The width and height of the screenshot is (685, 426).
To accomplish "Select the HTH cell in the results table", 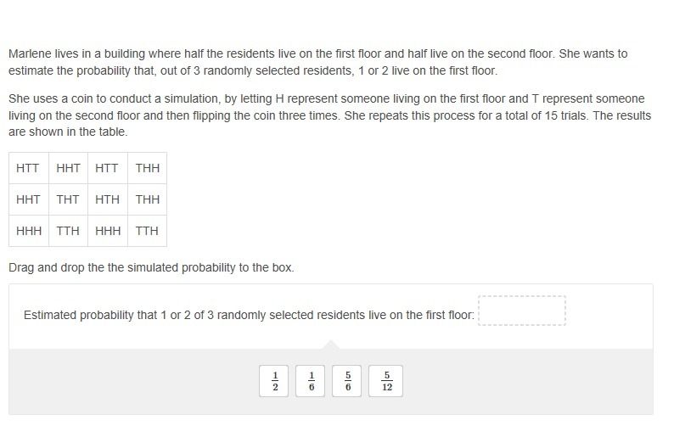I will [x=108, y=199].
